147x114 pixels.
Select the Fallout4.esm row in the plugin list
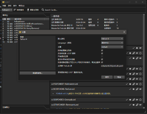[x=26, y=21]
